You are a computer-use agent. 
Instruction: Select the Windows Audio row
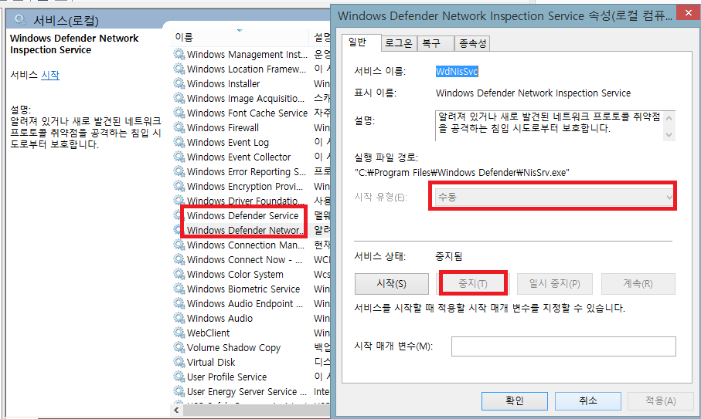(x=251, y=318)
